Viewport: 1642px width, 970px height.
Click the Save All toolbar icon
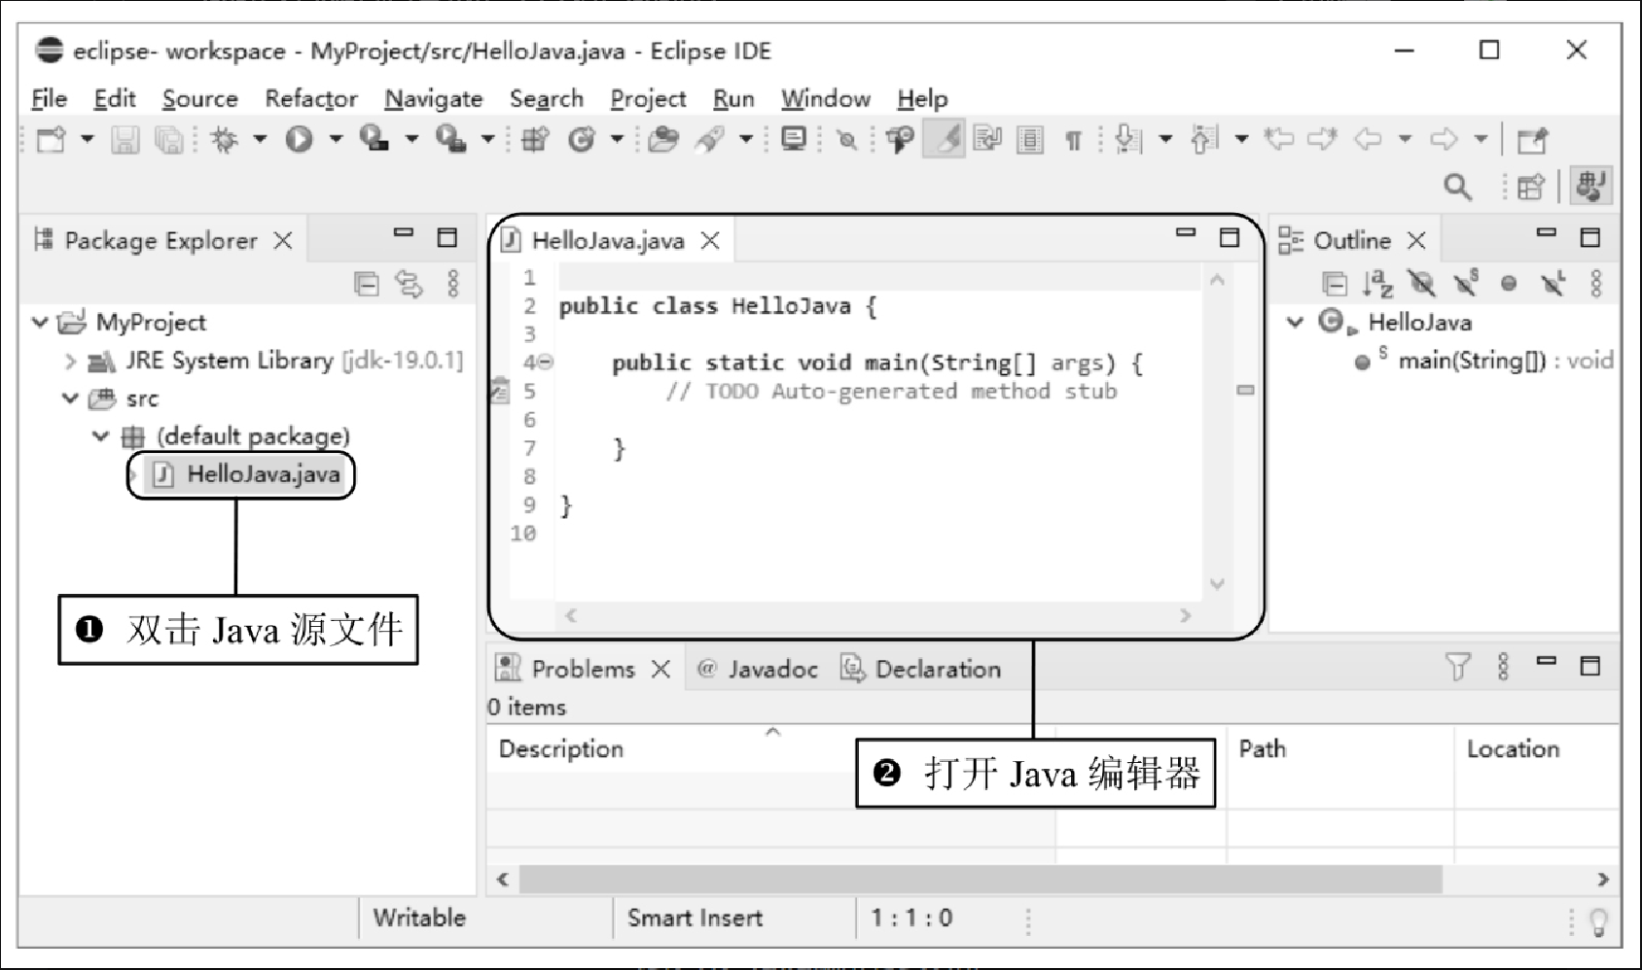click(x=169, y=140)
